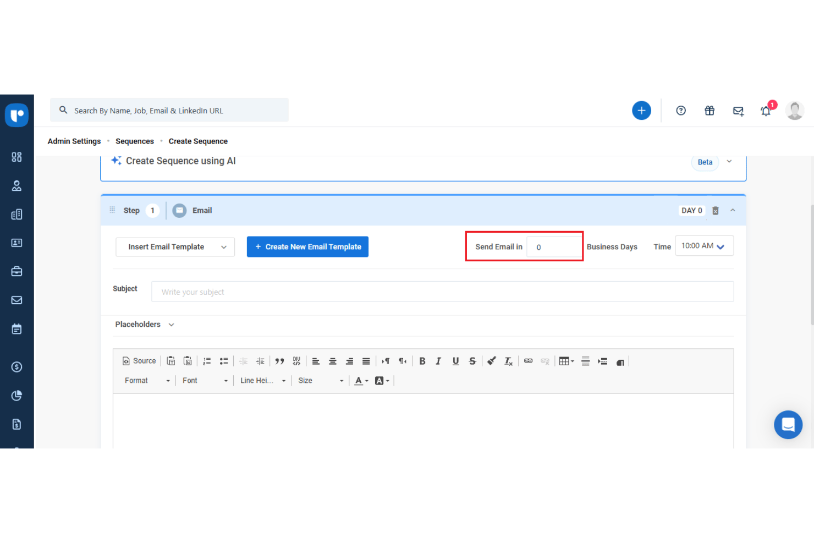Viewport: 814px width, 543px height.
Task: Set text direction right to left
Action: coord(403,361)
